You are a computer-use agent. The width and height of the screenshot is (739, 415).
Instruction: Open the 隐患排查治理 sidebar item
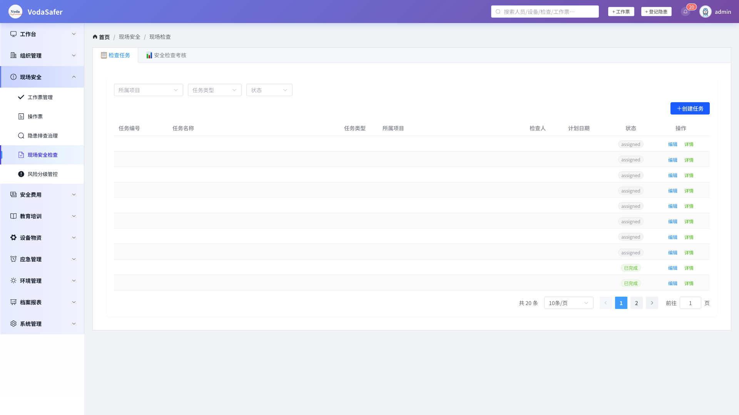[x=42, y=136]
